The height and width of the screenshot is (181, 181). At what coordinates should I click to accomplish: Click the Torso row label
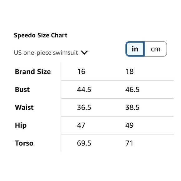24,143
